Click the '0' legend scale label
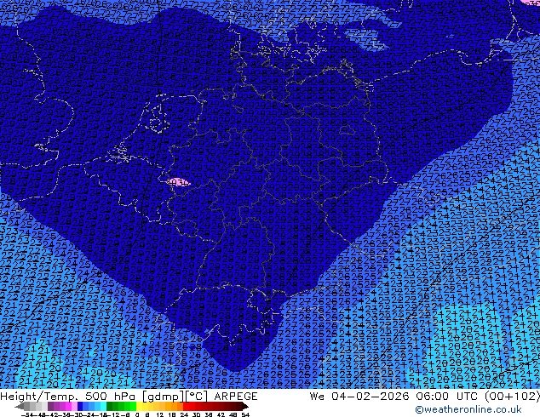 (x=137, y=415)
